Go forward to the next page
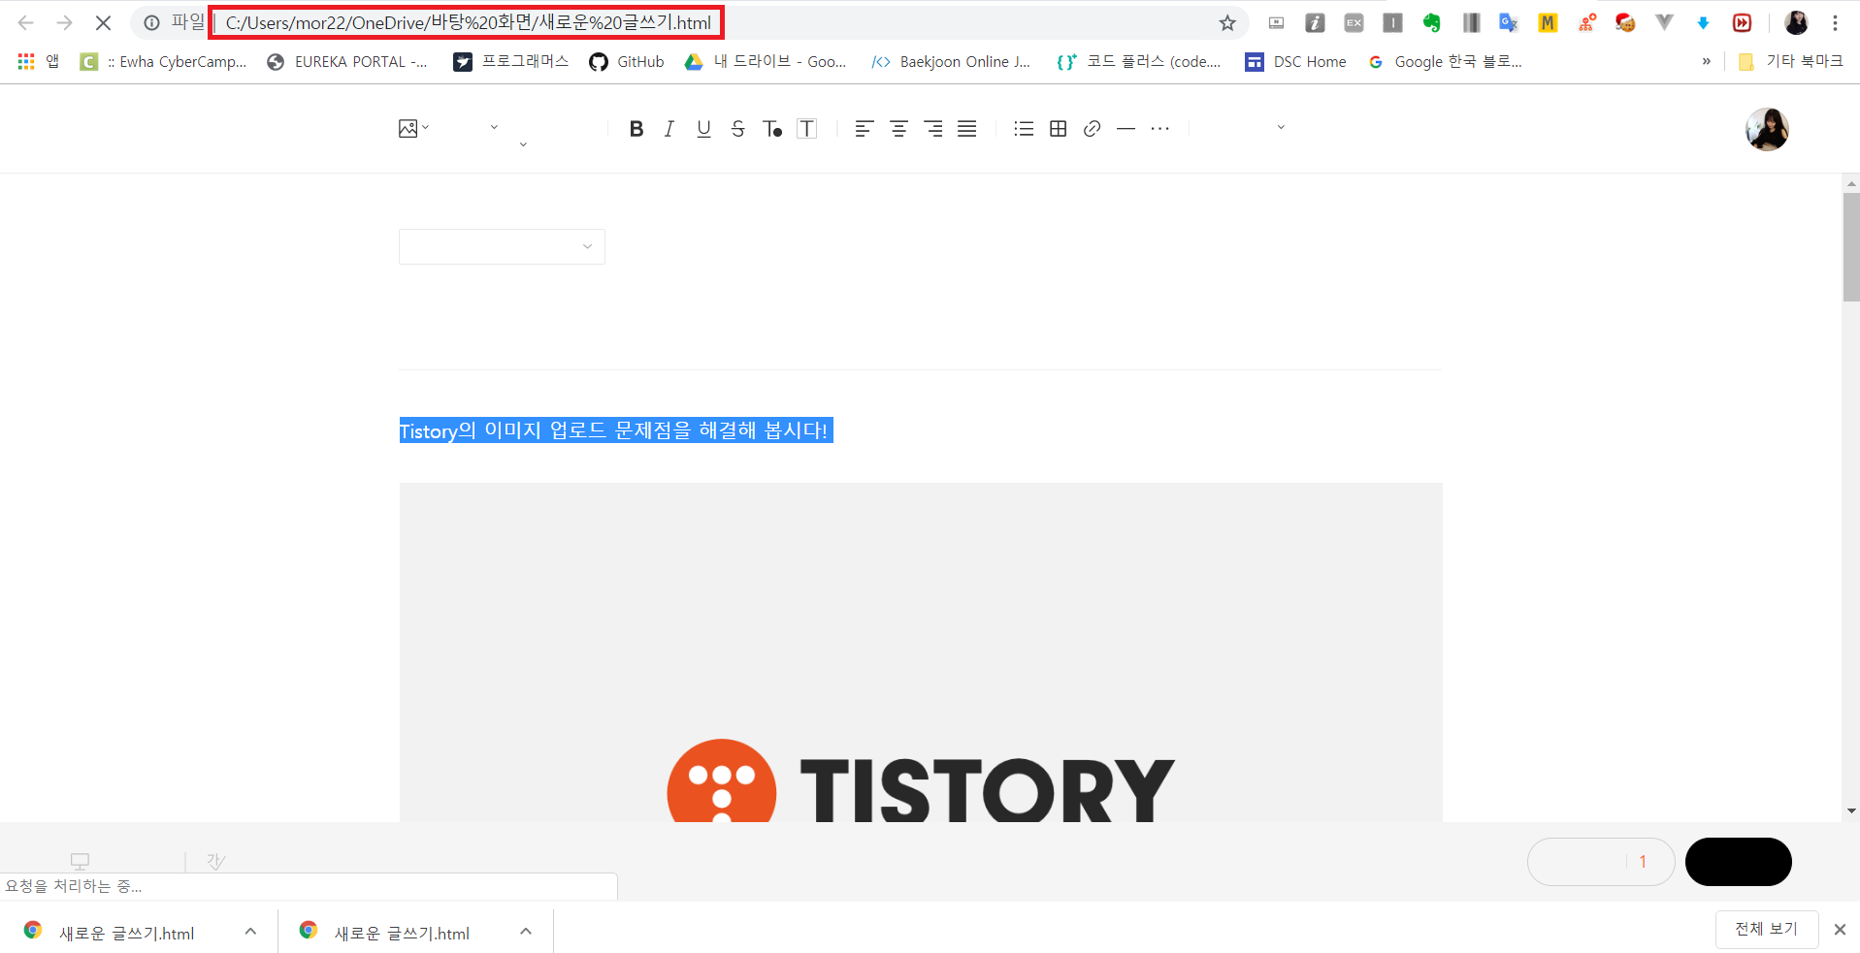The image size is (1860, 953). click(x=65, y=22)
